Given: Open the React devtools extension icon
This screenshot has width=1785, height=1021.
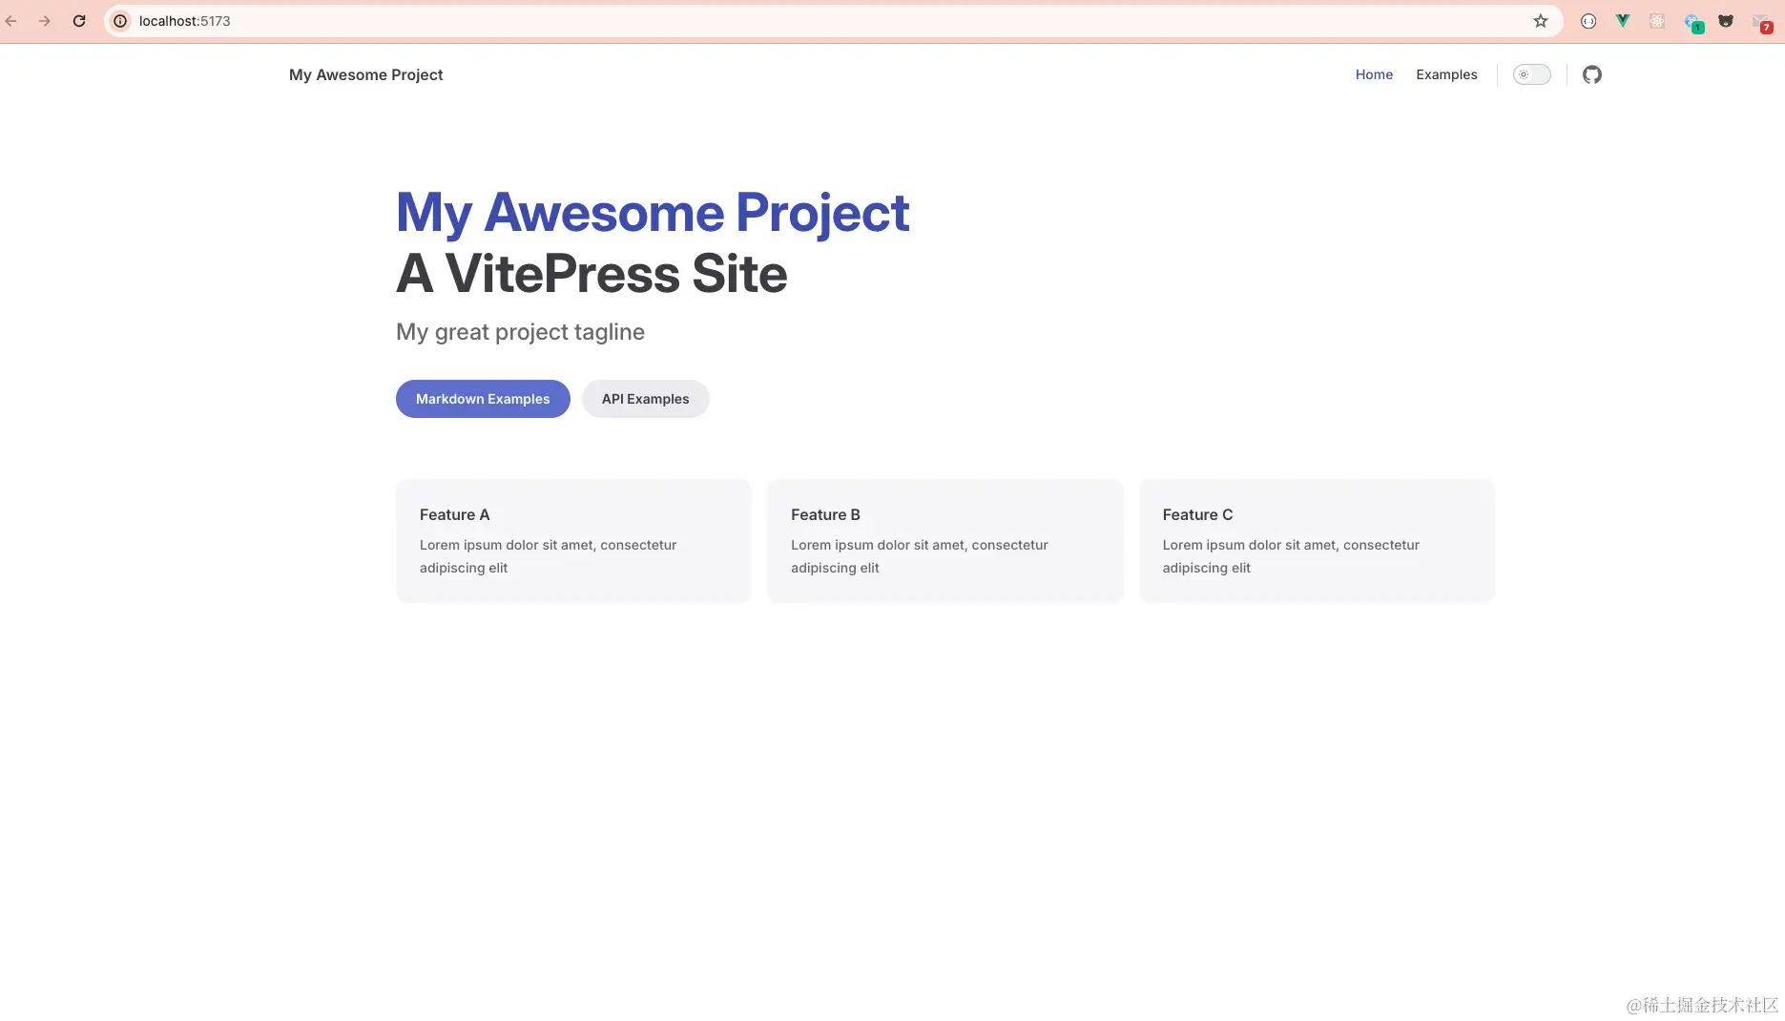Looking at the screenshot, I should [x=1657, y=21].
